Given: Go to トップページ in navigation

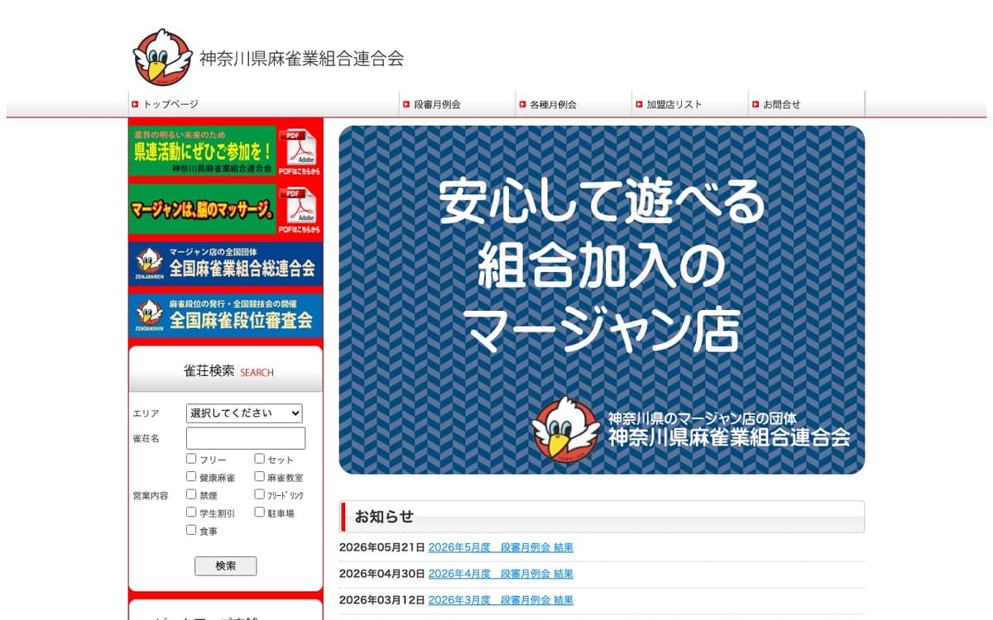Looking at the screenshot, I should coord(170,104).
